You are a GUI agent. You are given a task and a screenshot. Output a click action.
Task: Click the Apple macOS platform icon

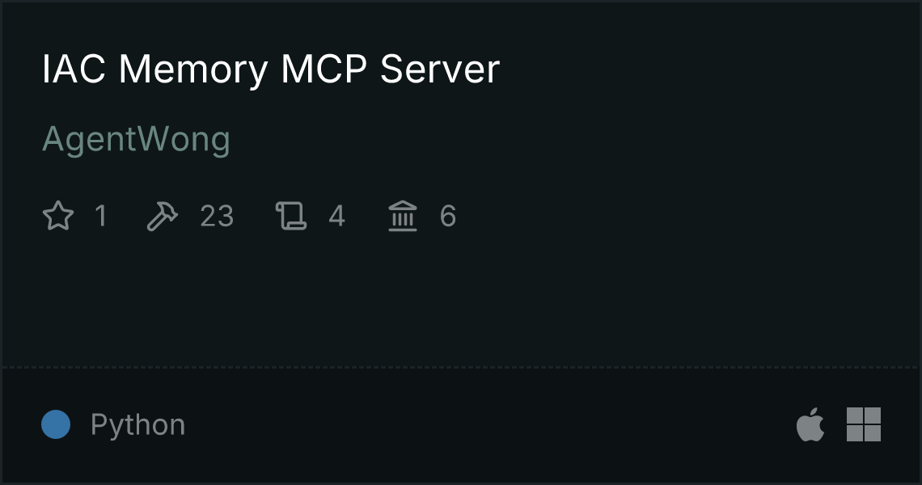point(810,424)
